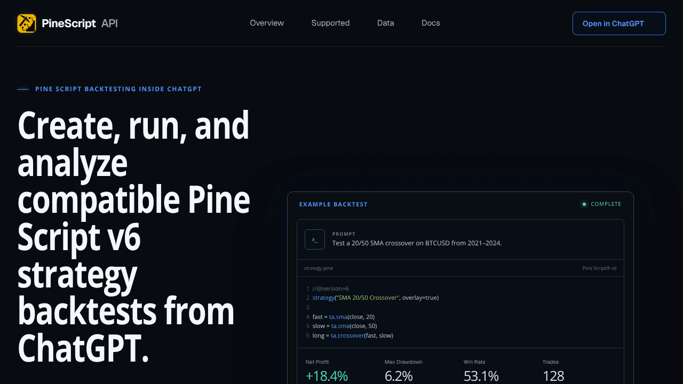Click the Max Drawdown label
Screen dimensions: 683x384
403,362
